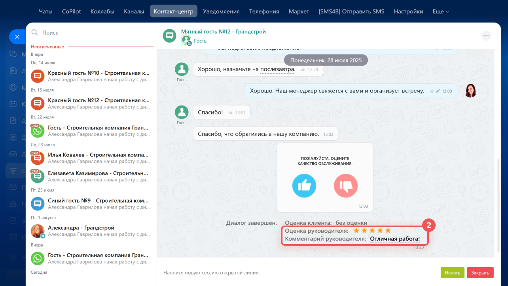
Task: Open the Телефония tab
Action: [264, 11]
